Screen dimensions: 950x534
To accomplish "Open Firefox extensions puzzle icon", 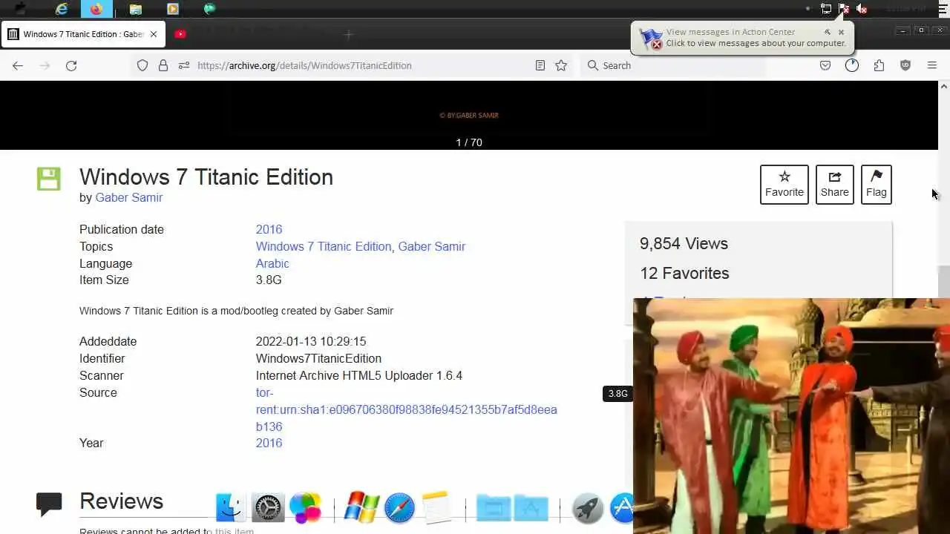I will (879, 65).
